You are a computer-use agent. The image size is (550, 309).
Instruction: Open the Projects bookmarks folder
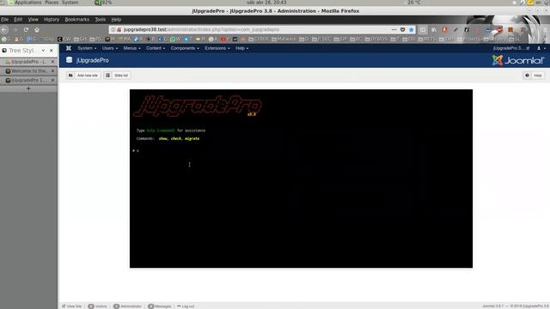(468, 39)
